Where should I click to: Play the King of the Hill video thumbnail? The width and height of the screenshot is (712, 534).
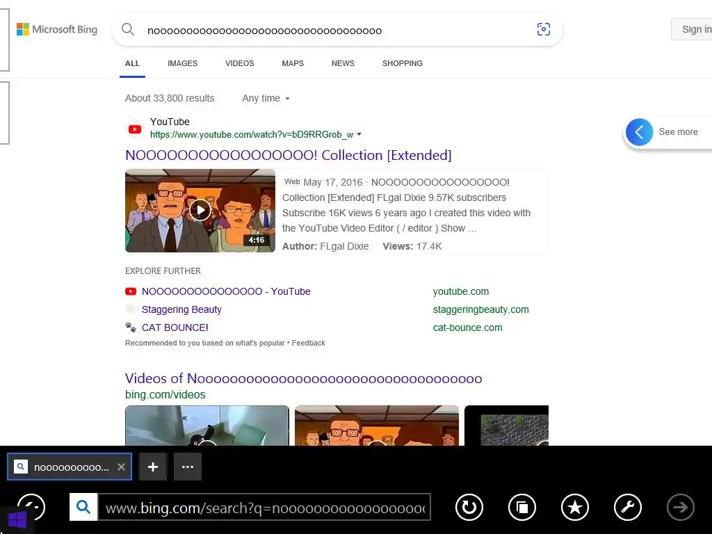coord(200,210)
